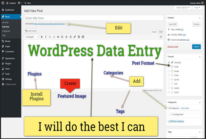Align text left
Screen dimensions: 206x139
coord(62,37)
